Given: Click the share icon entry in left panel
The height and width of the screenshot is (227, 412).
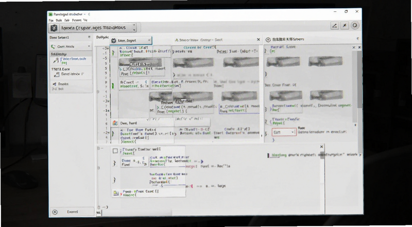Looking at the screenshot, I should tap(60, 84).
